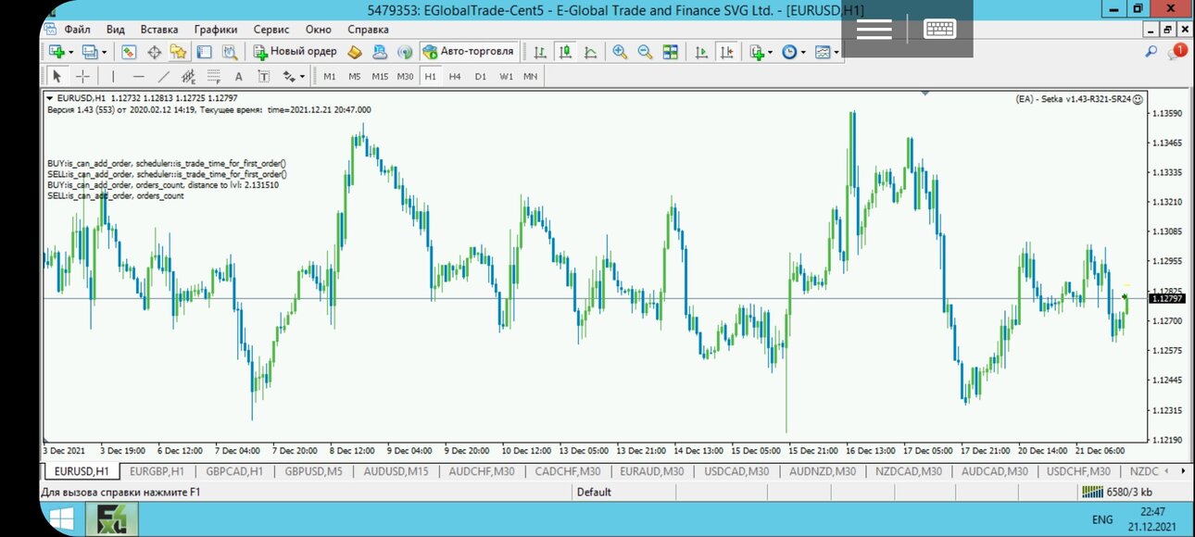Open the Графики menu

click(x=215, y=30)
